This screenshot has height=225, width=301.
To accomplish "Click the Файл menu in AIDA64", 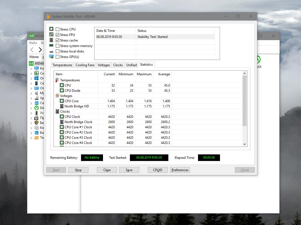I will point(33,43).
